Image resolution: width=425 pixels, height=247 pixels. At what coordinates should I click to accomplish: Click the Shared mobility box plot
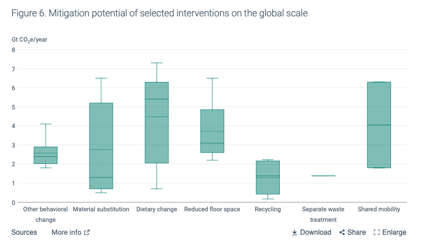click(379, 125)
